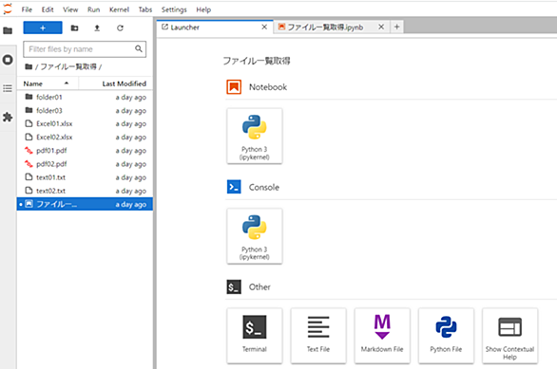
Task: Click the plus button after the tabs
Action: click(x=396, y=27)
